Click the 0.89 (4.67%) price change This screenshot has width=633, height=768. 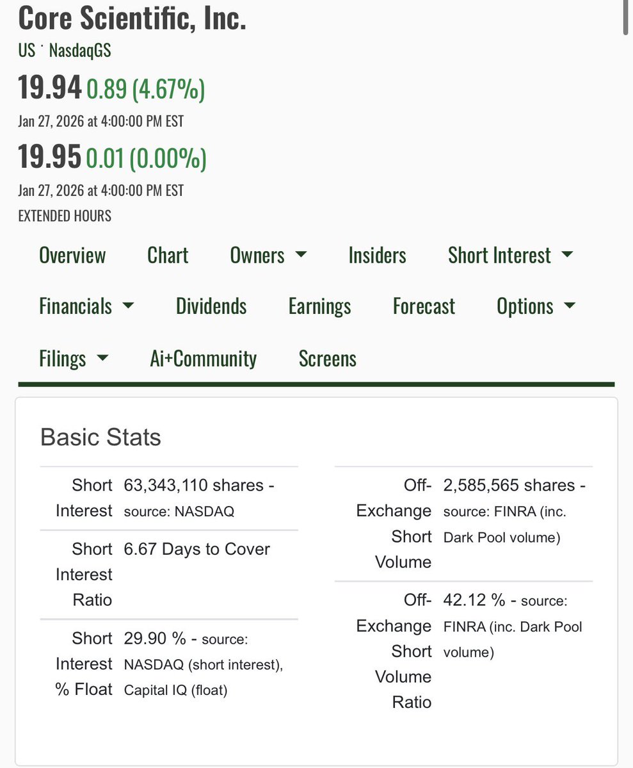pyautogui.click(x=145, y=89)
